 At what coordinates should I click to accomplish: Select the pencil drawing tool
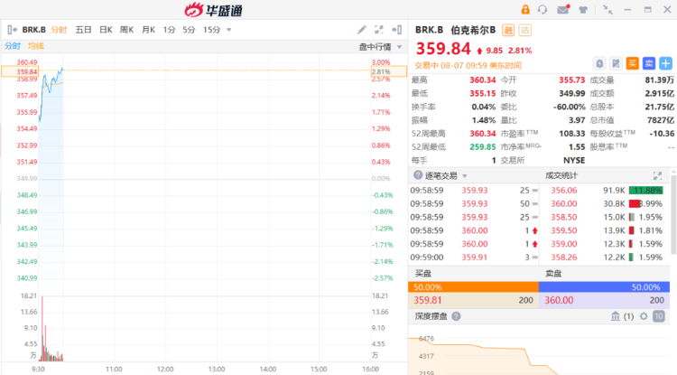[361, 29]
